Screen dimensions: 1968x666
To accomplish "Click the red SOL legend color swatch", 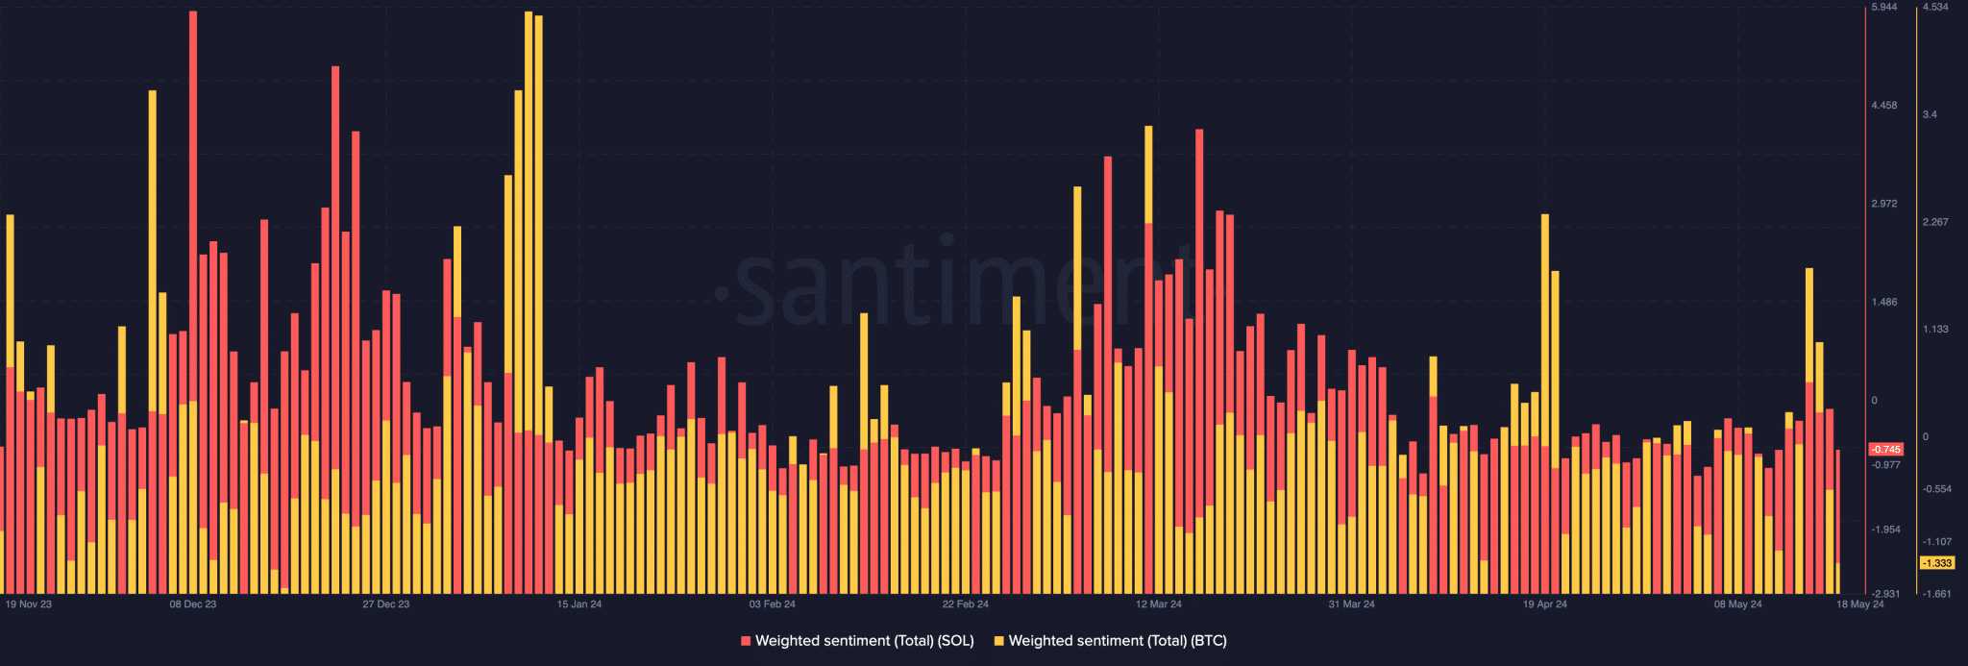I will [746, 641].
